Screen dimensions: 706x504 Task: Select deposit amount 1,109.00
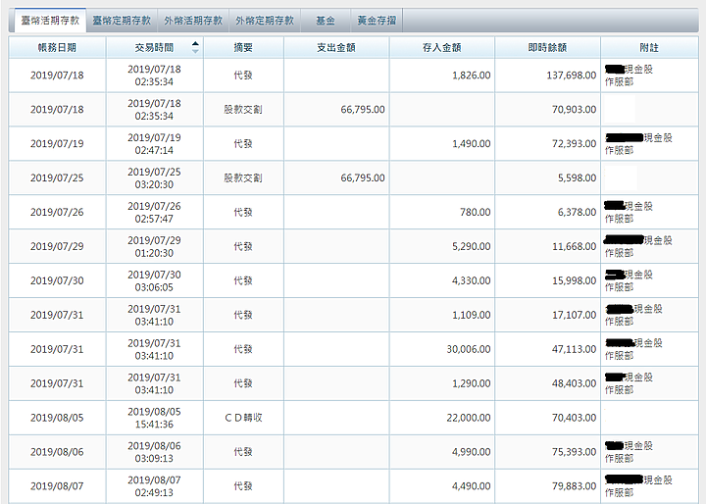point(472,315)
